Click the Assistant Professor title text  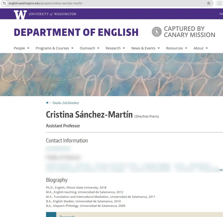tap(63, 126)
